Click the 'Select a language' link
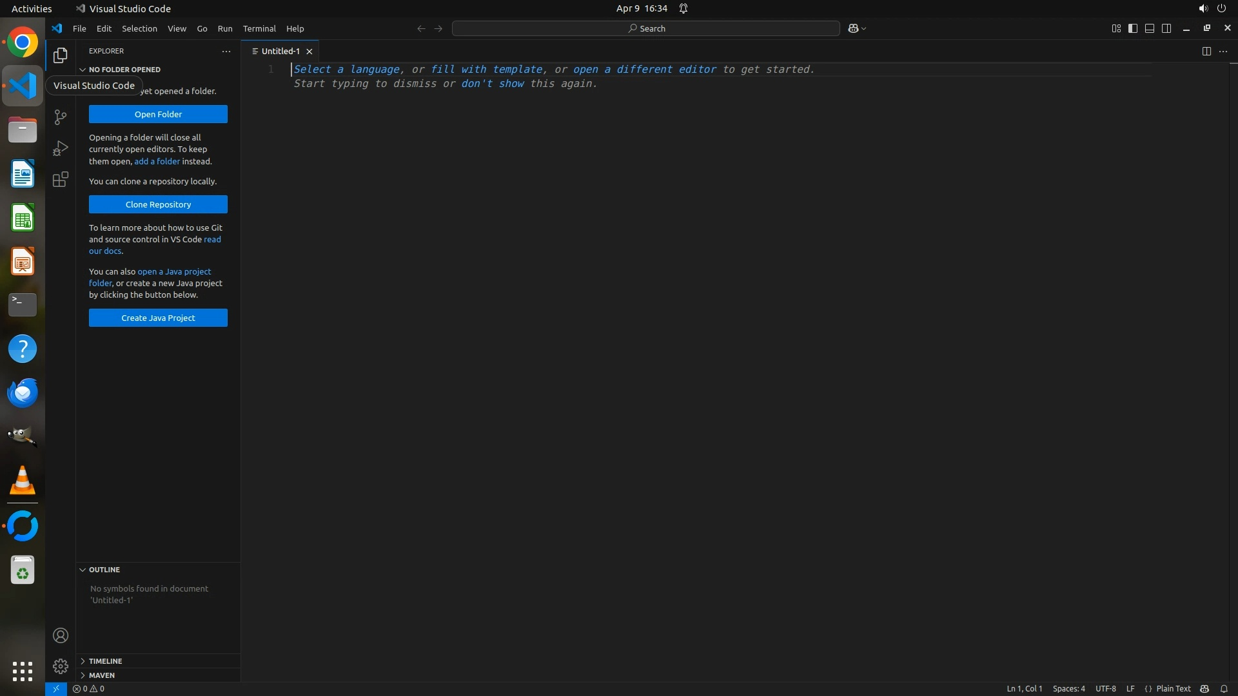 click(x=347, y=70)
